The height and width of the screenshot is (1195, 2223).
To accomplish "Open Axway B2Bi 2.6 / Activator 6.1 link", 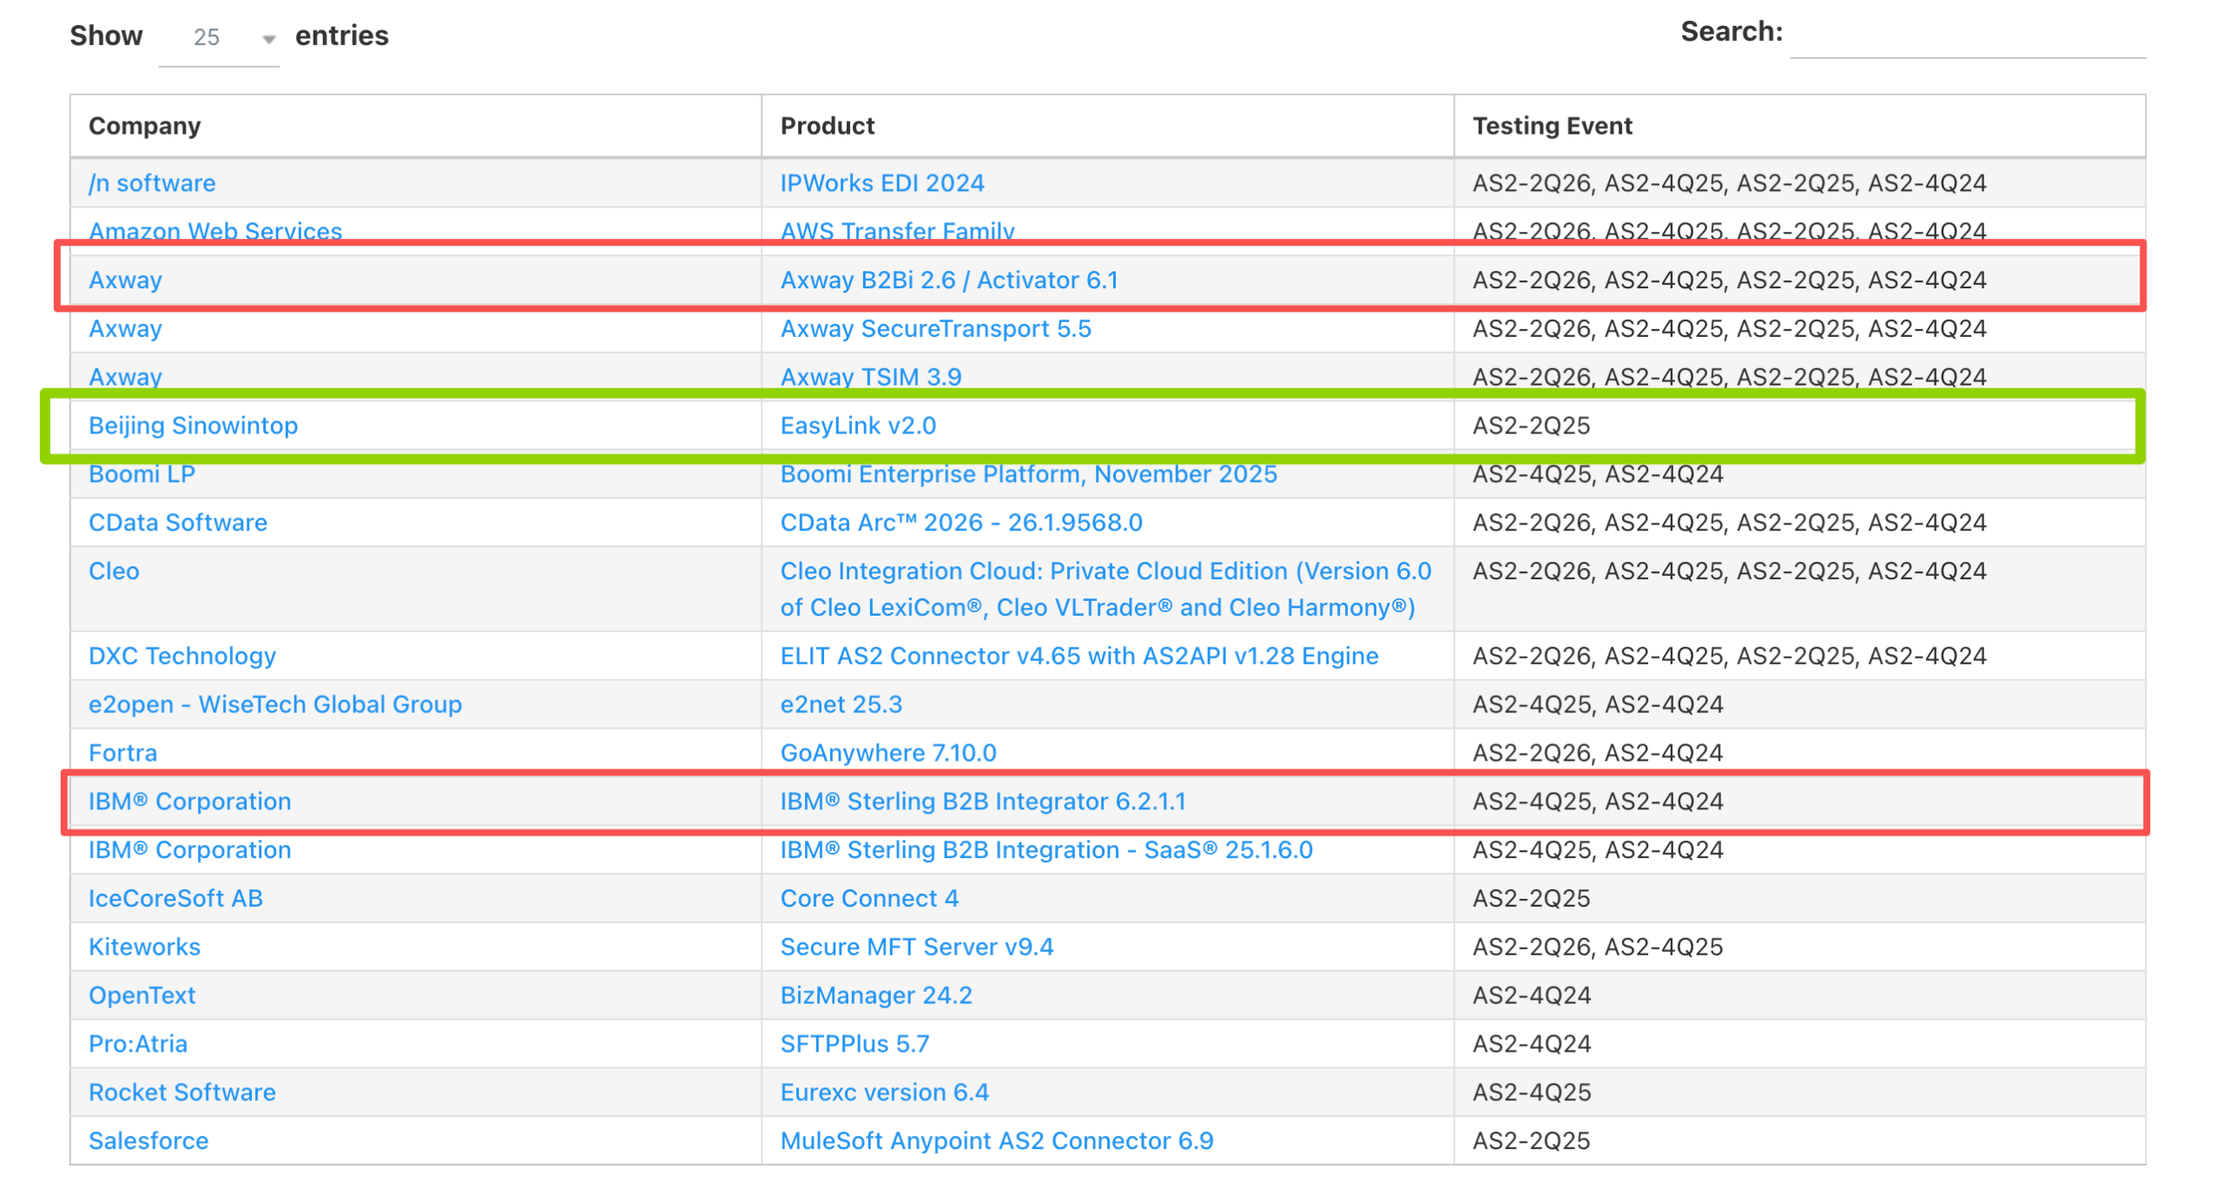I will click(x=949, y=281).
